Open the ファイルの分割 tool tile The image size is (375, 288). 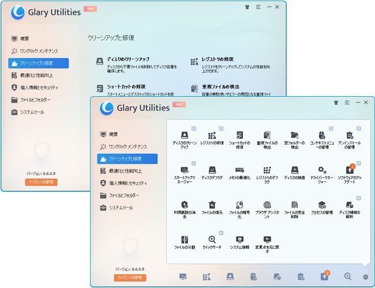(x=185, y=242)
